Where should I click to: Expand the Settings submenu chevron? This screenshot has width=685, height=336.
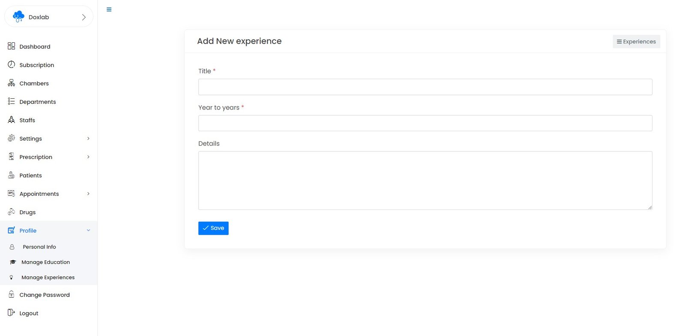(88, 139)
